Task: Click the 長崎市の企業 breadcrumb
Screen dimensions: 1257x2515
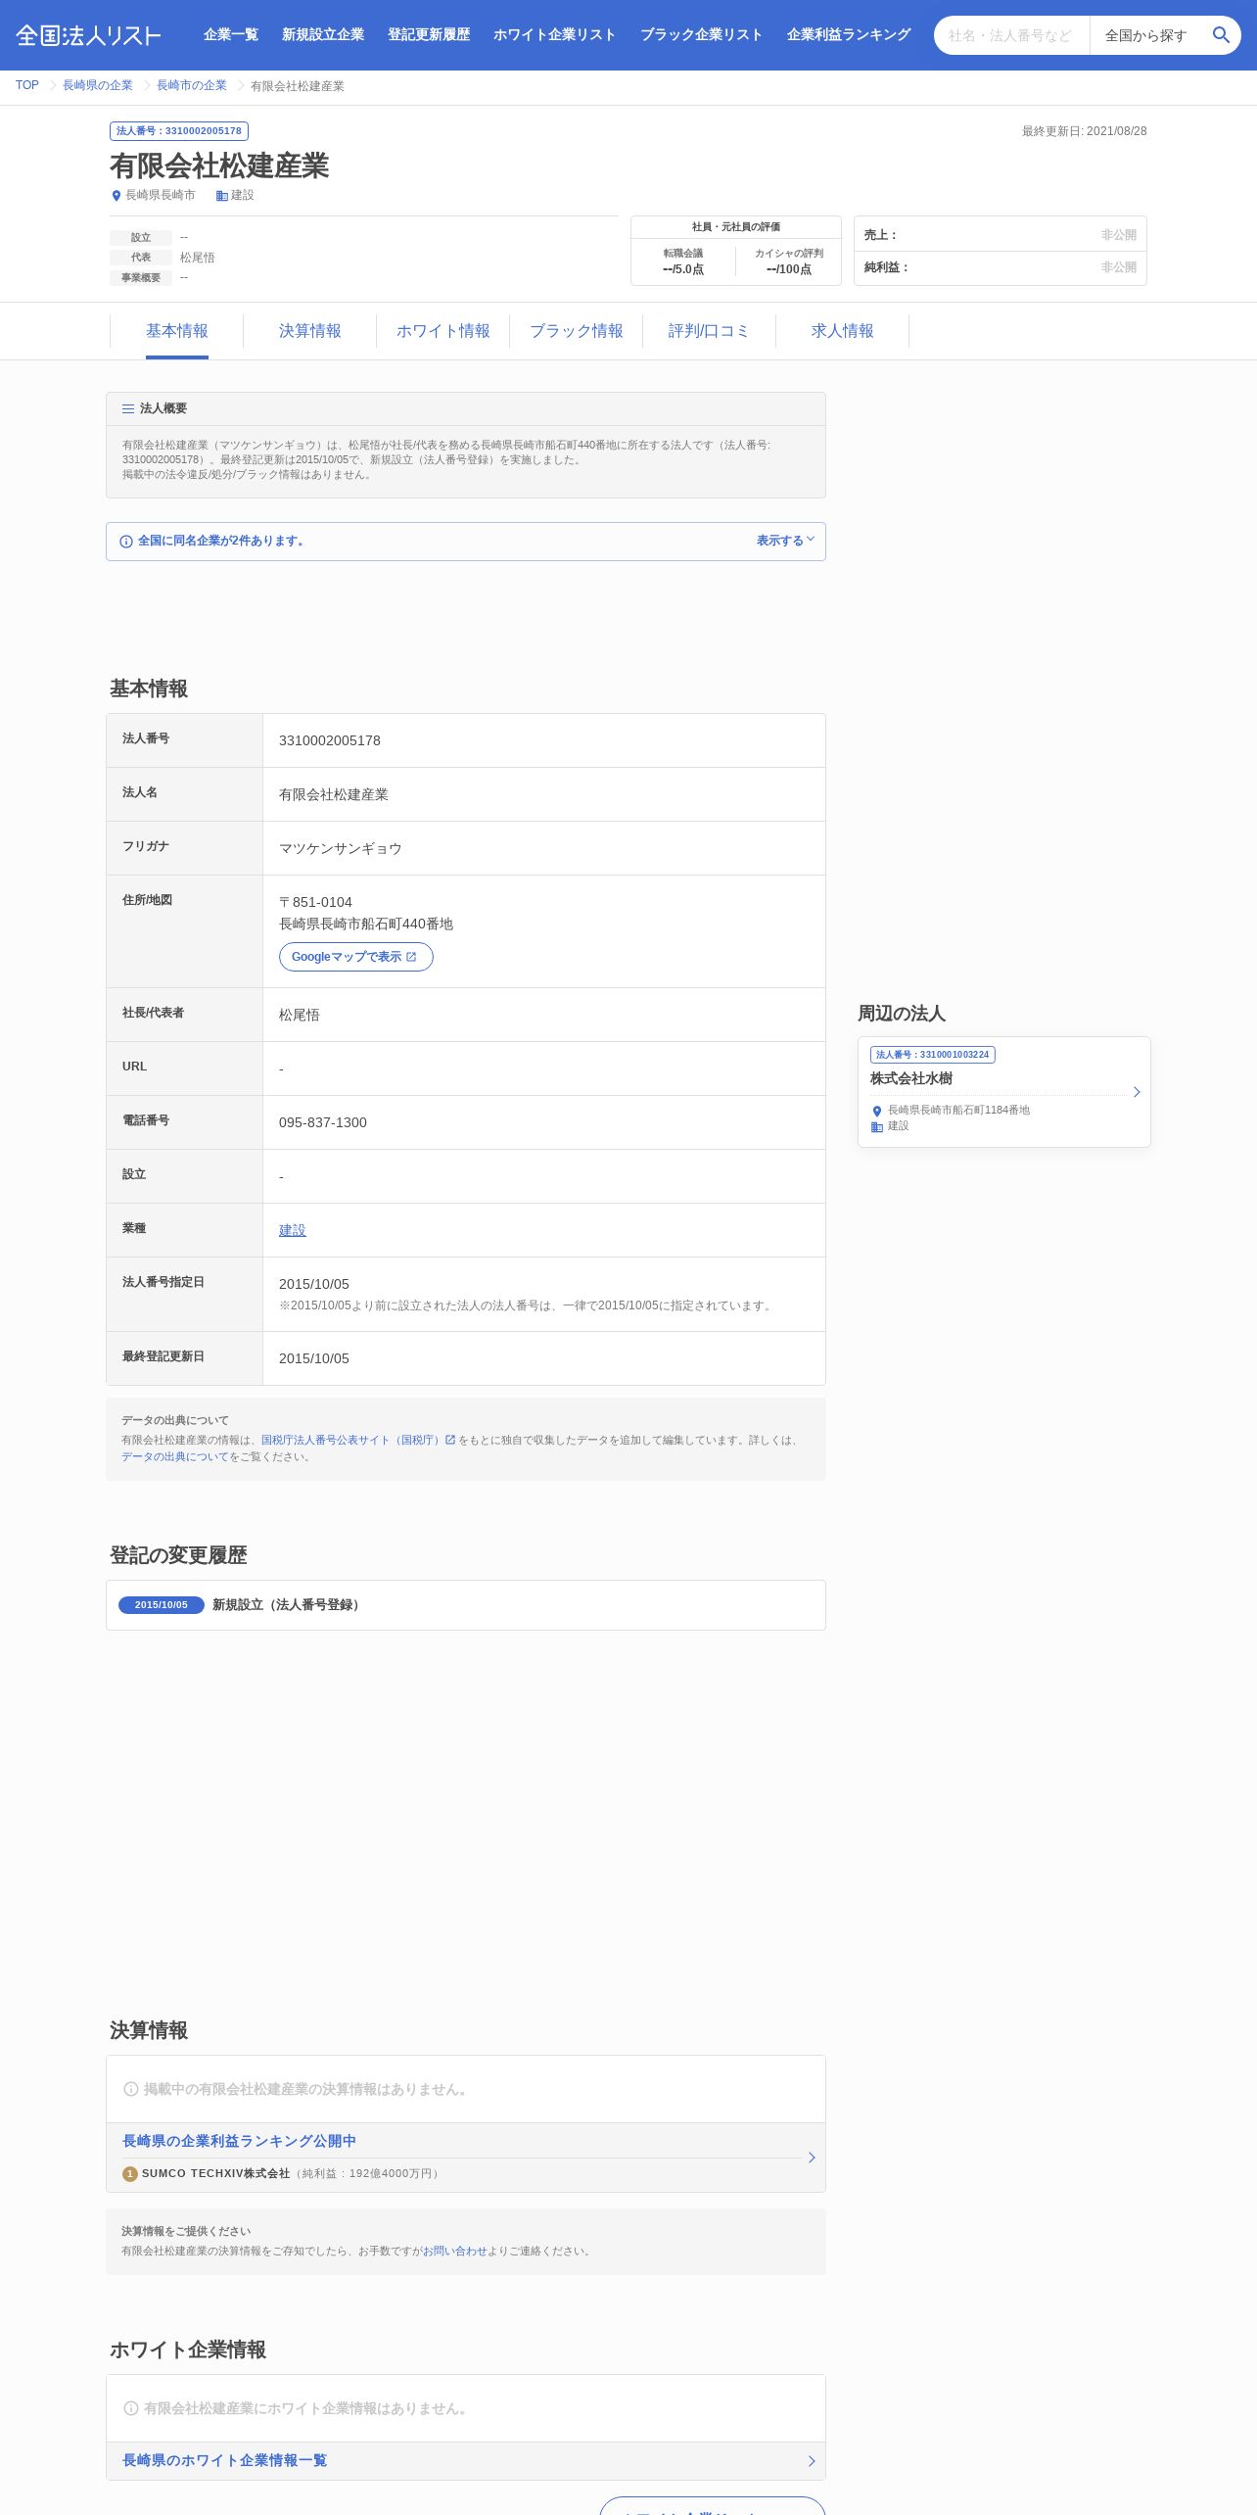Action: click(x=192, y=85)
